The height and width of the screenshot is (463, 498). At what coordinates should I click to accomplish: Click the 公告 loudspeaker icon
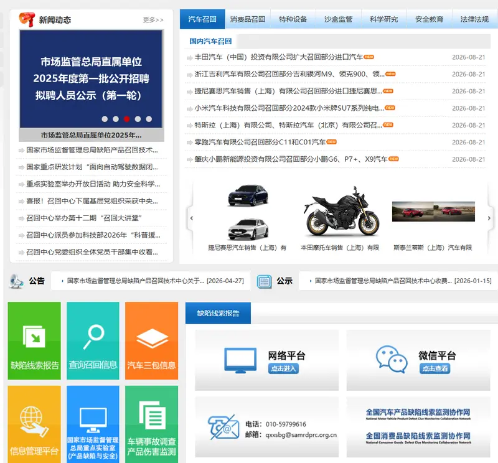click(16, 281)
